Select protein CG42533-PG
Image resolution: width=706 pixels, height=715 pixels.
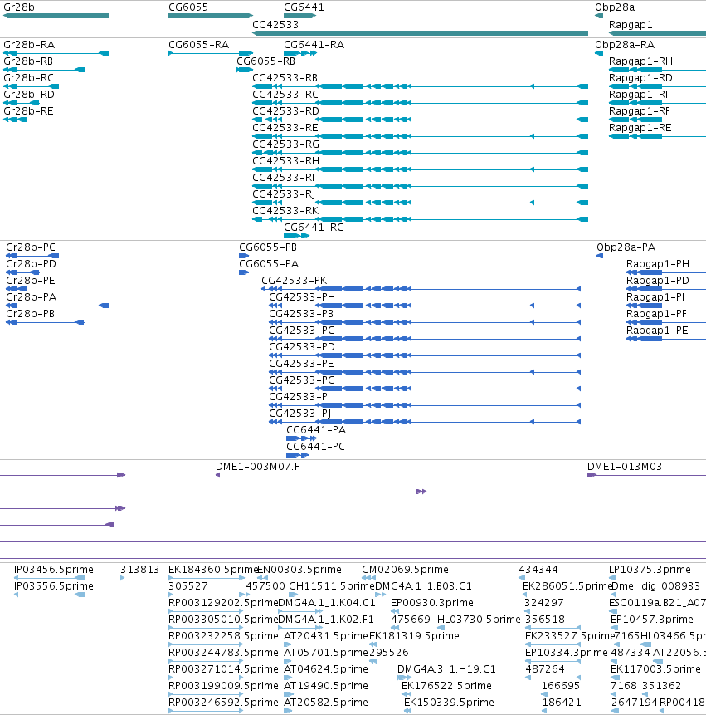[x=302, y=380]
